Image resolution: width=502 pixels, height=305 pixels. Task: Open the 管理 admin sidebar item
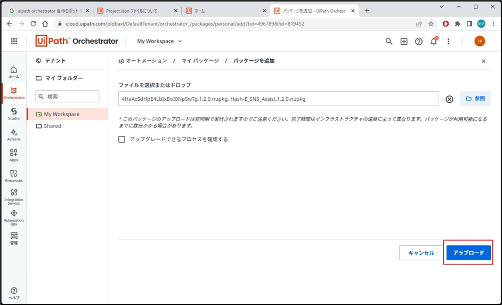tap(14, 239)
